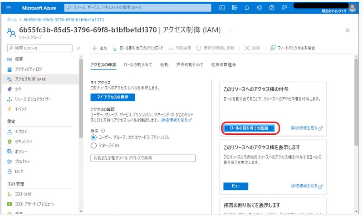
Task: Open 詳細情報を見る link beside ロールの割り当ての追加
Action: point(307,128)
